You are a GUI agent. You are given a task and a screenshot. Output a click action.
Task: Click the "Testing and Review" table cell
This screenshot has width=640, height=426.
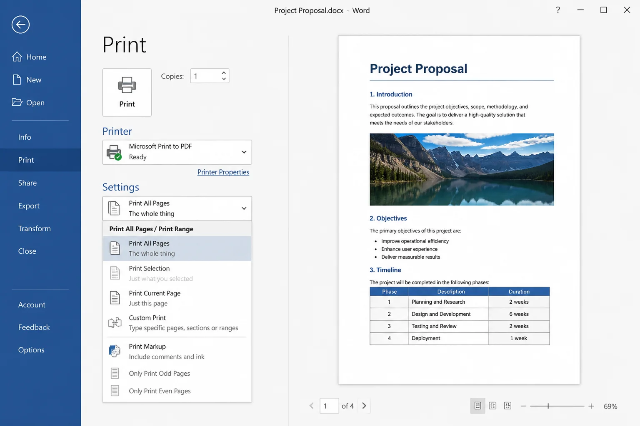[448, 326]
